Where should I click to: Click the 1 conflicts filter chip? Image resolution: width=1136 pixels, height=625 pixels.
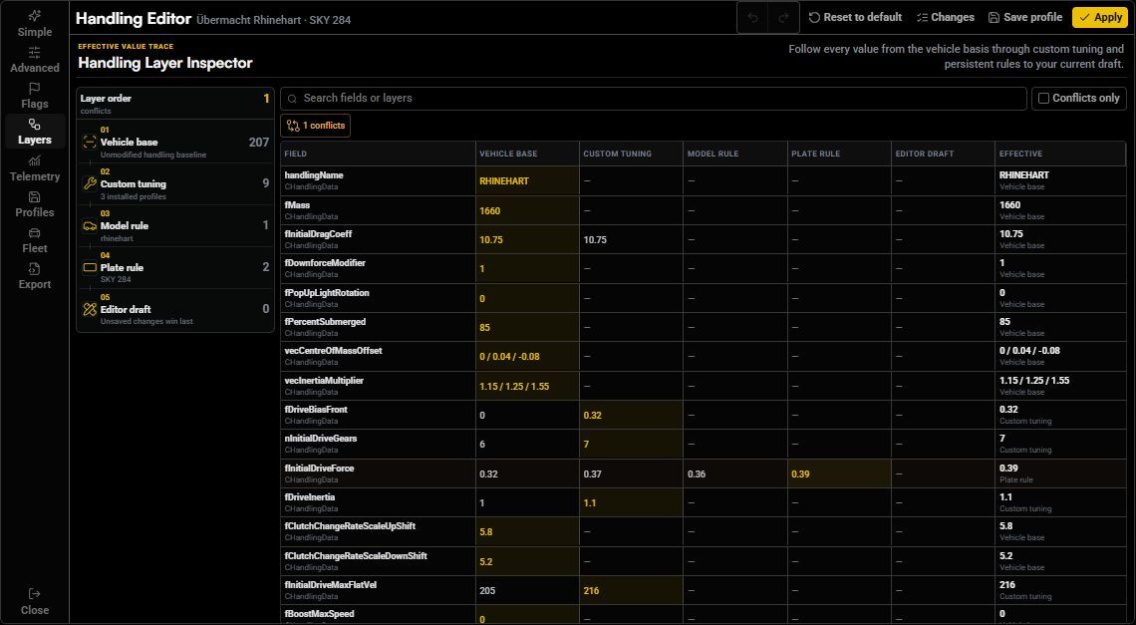(315, 126)
